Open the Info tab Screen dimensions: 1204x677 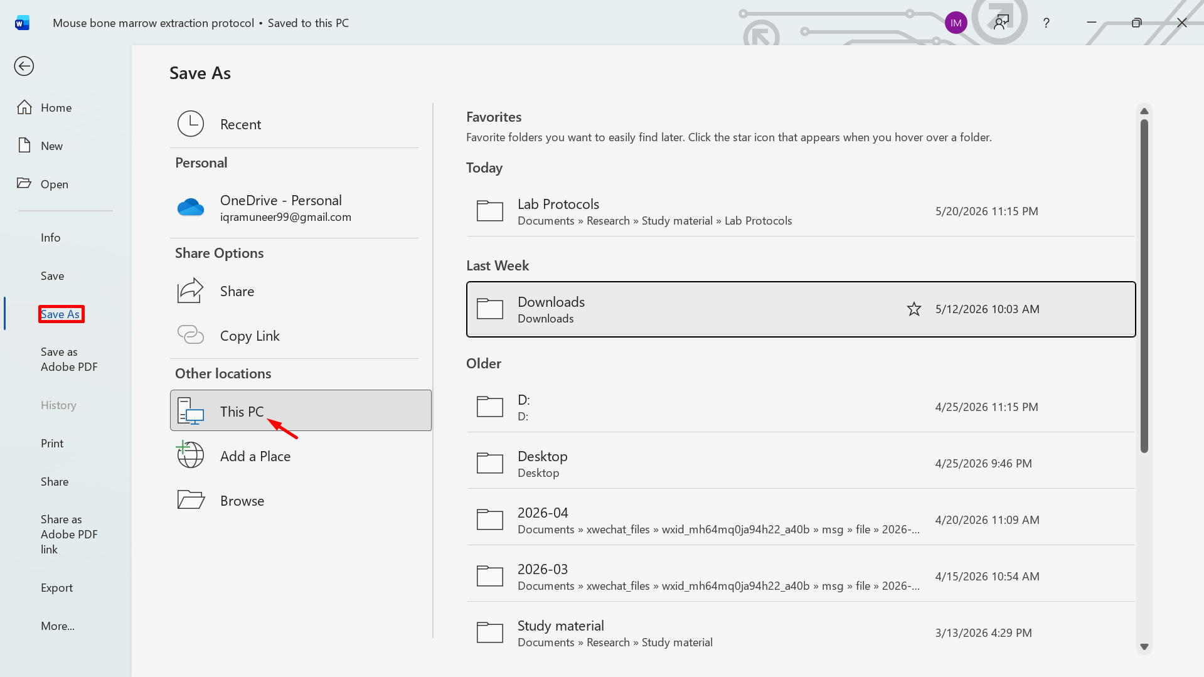point(51,237)
